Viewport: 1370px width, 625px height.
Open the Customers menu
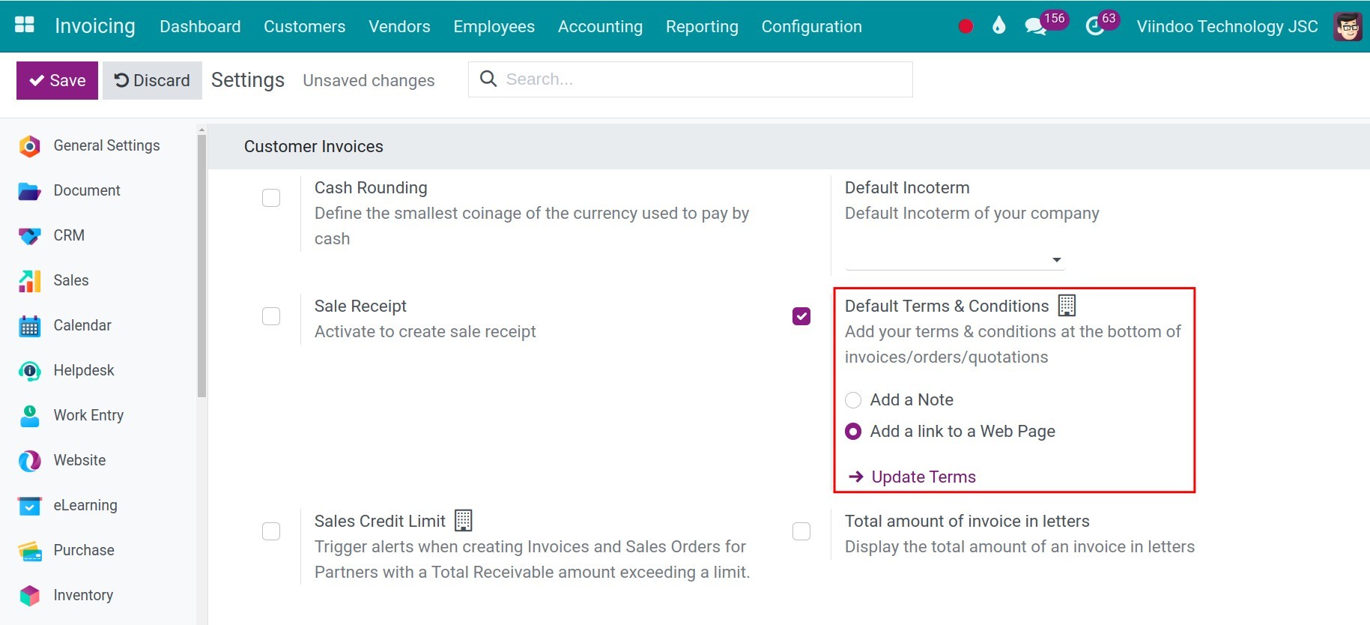click(x=304, y=26)
